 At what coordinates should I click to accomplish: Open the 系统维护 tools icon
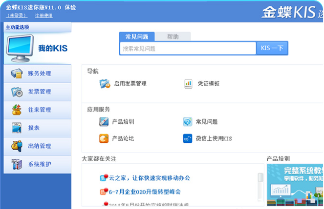click(x=17, y=164)
